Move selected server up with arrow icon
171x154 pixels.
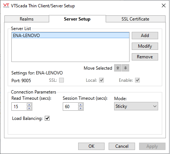[x=118, y=68]
